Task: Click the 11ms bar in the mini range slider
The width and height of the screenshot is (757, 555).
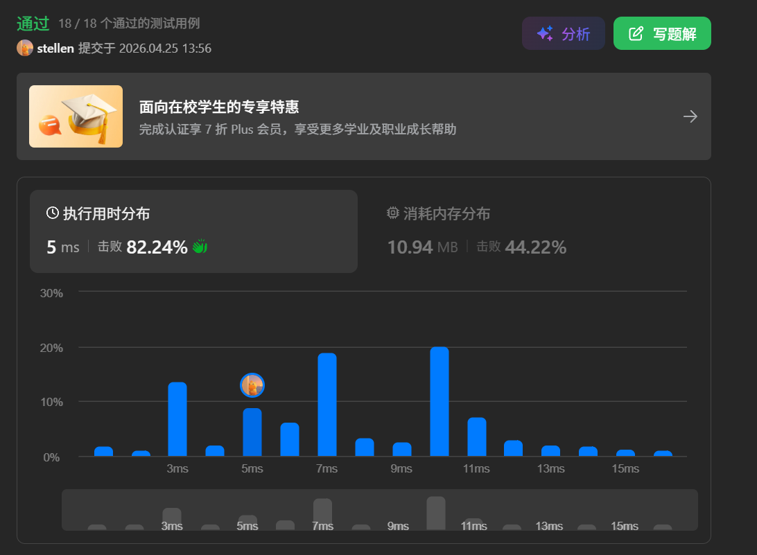Action: [473, 524]
